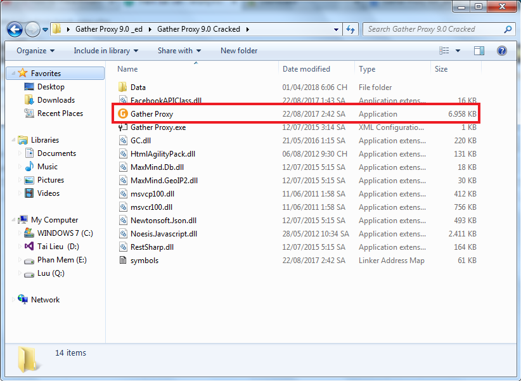Image resolution: width=521 pixels, height=381 pixels.
Task: Open the Share with menu
Action: tap(179, 51)
